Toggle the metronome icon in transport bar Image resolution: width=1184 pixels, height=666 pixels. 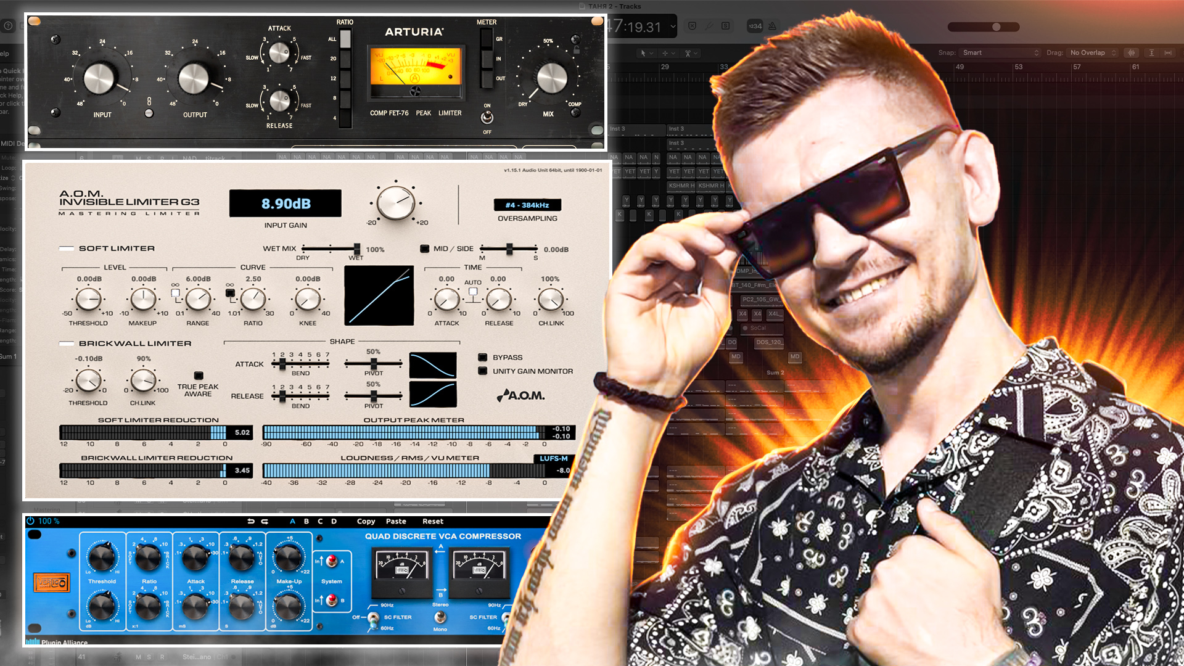pyautogui.click(x=772, y=26)
